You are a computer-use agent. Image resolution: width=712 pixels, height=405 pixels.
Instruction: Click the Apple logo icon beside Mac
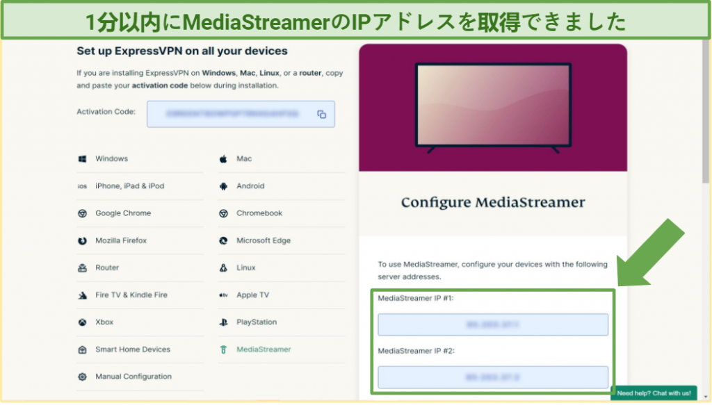tap(223, 158)
